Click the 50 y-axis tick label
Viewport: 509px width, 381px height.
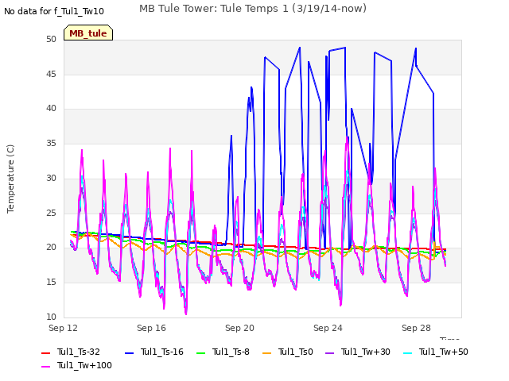pos(51,40)
